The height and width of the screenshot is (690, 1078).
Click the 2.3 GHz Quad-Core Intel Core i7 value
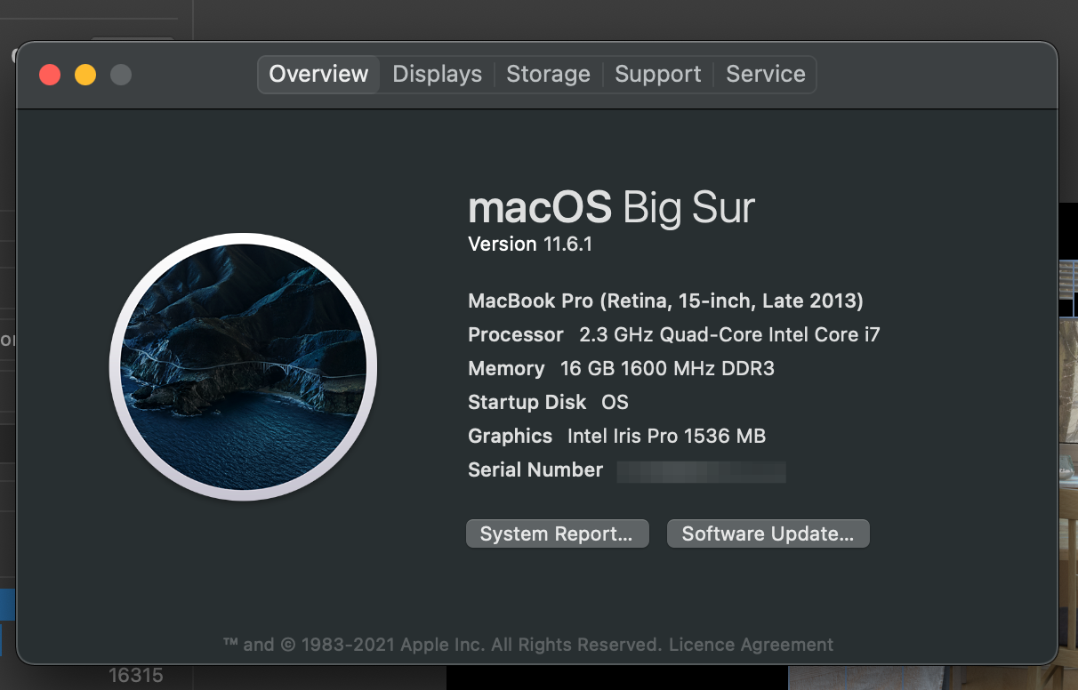729,335
